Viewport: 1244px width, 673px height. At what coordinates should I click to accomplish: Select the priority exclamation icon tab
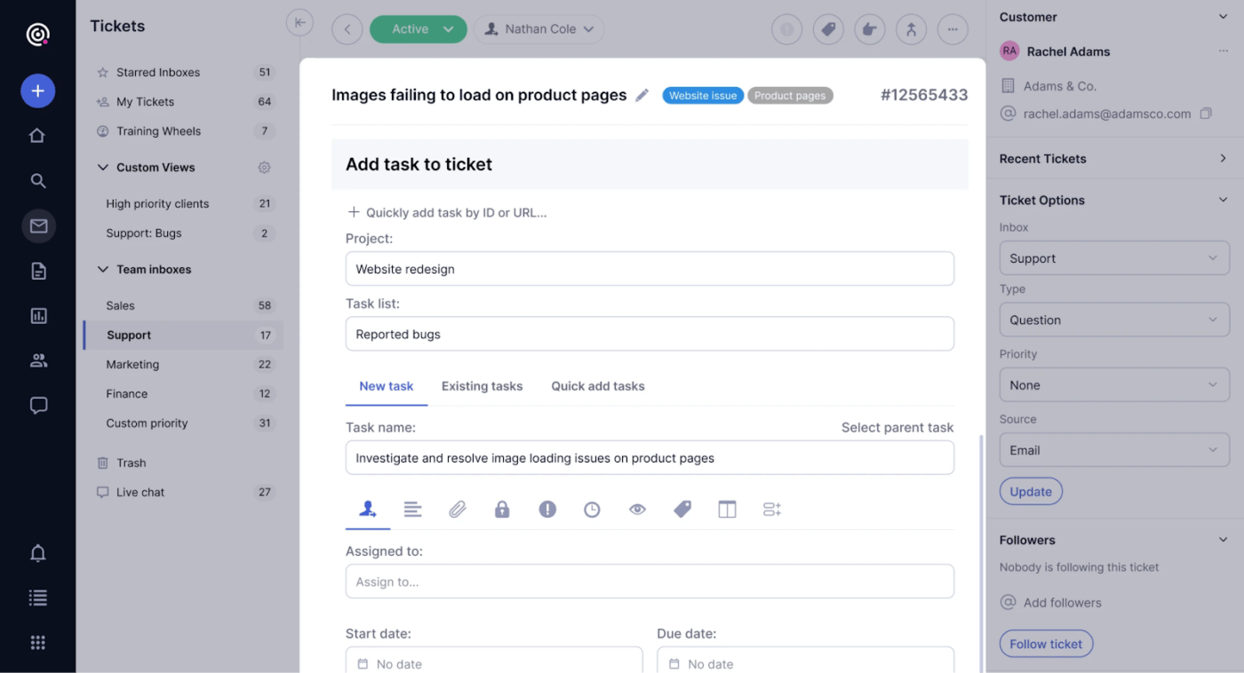pyautogui.click(x=547, y=510)
